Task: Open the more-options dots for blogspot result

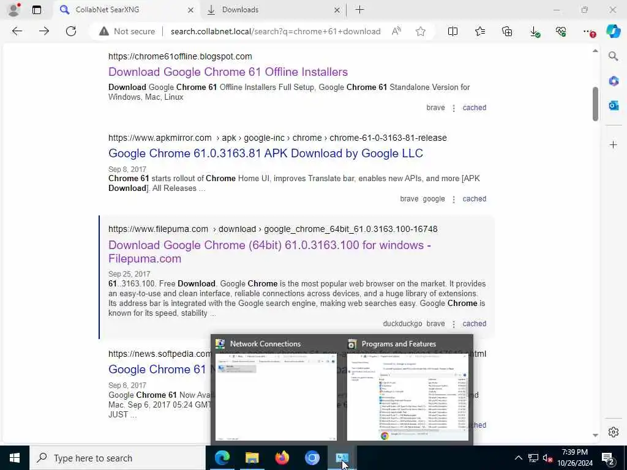Action: [x=454, y=108]
